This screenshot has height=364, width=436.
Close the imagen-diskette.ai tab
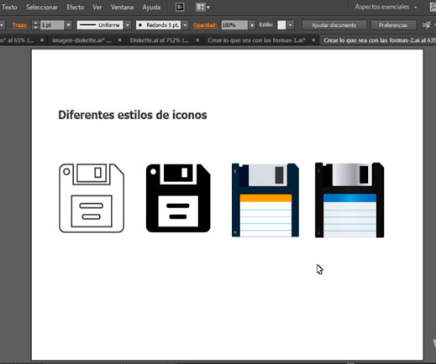pos(119,40)
